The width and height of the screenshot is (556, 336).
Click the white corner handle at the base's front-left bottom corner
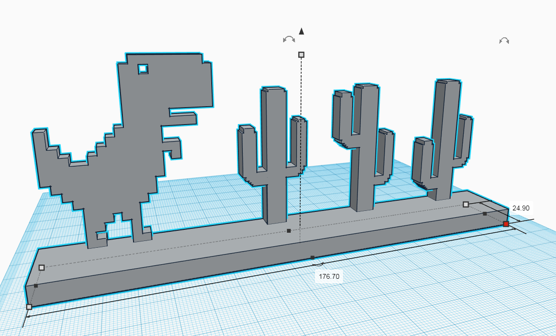[29, 306]
